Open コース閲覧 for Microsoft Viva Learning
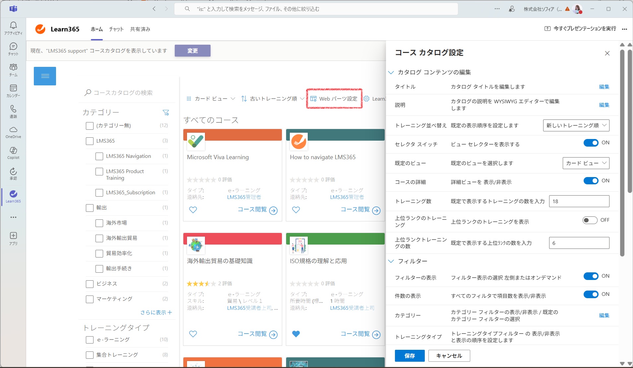 click(x=258, y=210)
